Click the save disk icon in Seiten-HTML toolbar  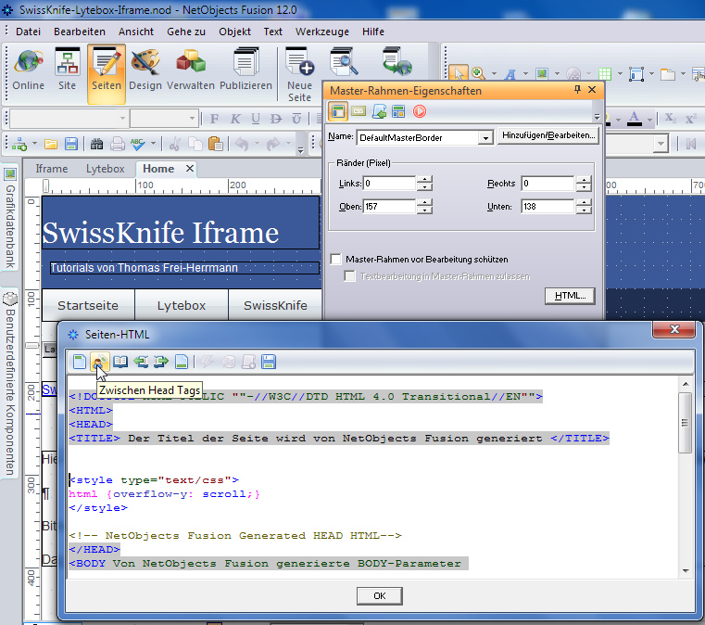click(269, 362)
